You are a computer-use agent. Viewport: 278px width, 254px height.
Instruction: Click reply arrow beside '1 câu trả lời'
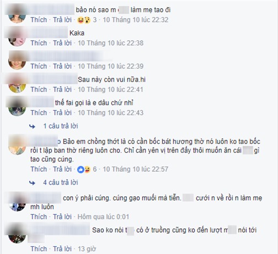[33, 126]
